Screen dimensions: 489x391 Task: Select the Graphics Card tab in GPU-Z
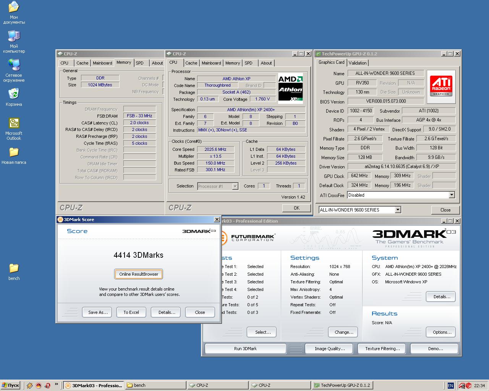(331, 62)
